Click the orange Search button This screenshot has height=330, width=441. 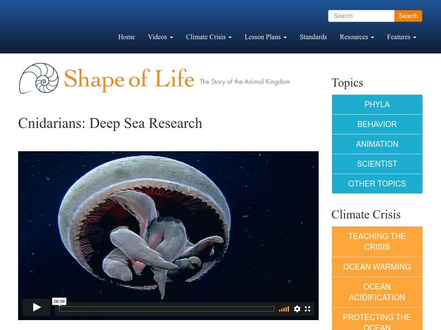tap(408, 15)
